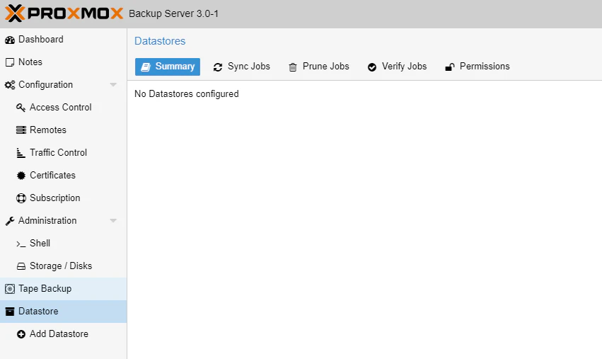602x359 pixels.
Task: Switch to the Summary tab
Action: pos(168,67)
